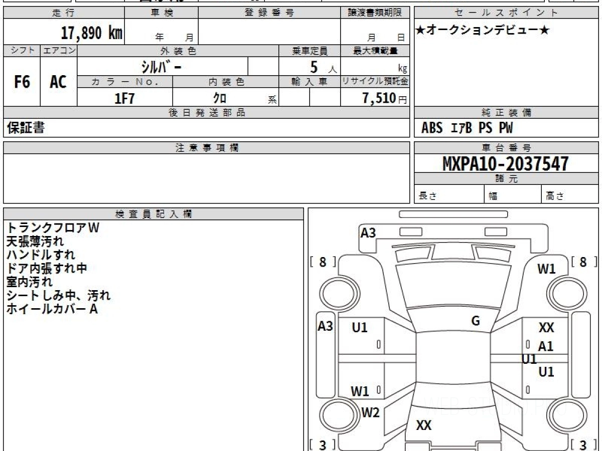Select the exterior color シルバー
The height and width of the screenshot is (451, 602).
[x=161, y=67]
